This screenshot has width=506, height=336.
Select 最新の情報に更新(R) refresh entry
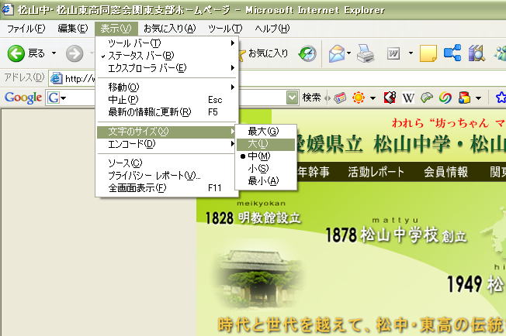coord(167,112)
